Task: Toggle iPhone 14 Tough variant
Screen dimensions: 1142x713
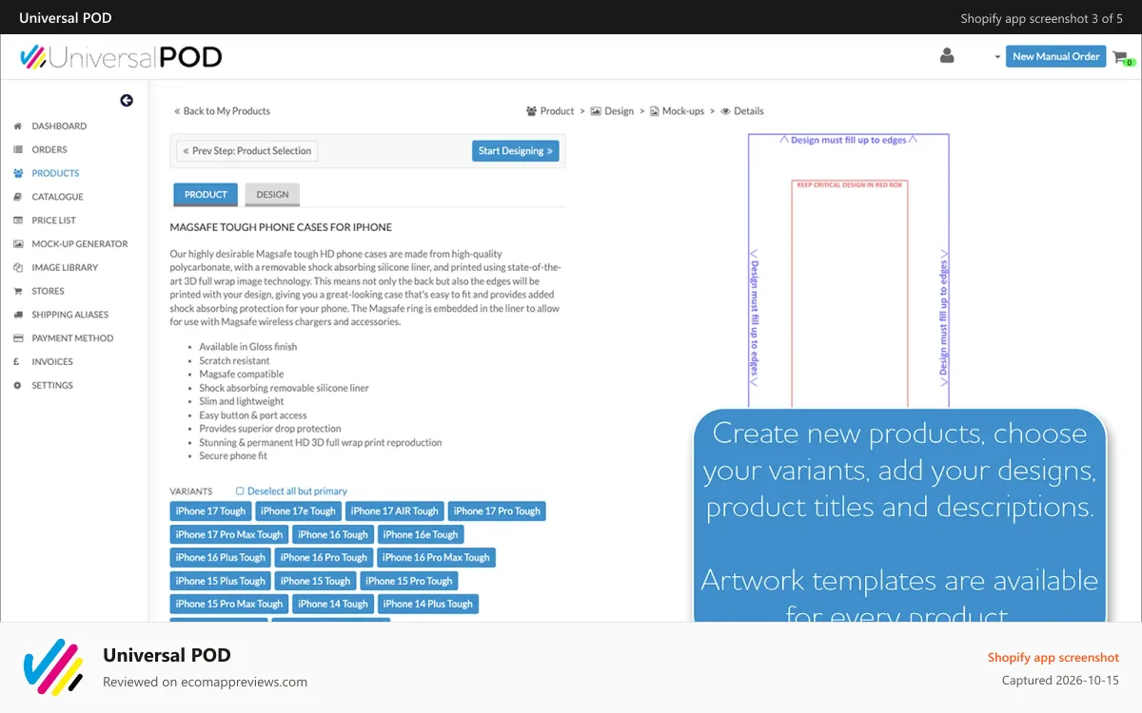Action: click(x=333, y=604)
